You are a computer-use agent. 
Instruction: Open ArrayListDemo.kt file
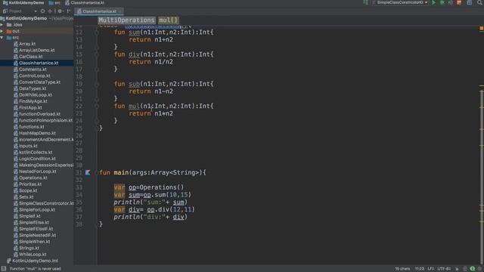coord(37,51)
